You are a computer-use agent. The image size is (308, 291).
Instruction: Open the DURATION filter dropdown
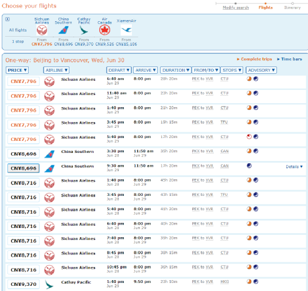[176, 70]
